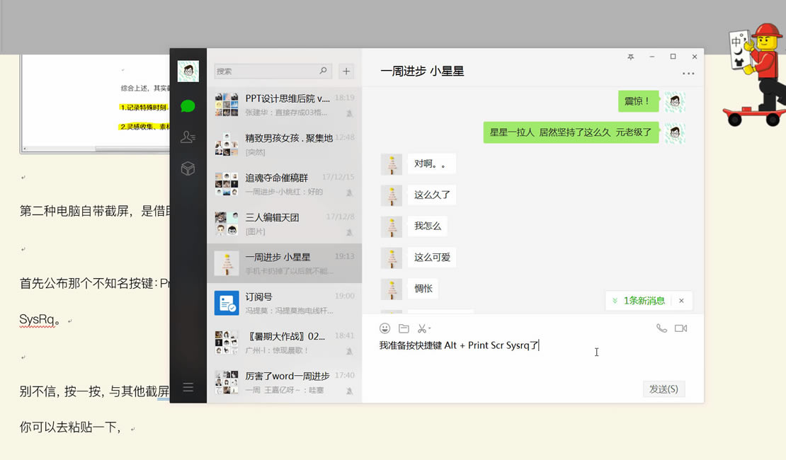The height and width of the screenshot is (460, 786).
Task: Open PPT设计思维后院 chat
Action: (284, 105)
